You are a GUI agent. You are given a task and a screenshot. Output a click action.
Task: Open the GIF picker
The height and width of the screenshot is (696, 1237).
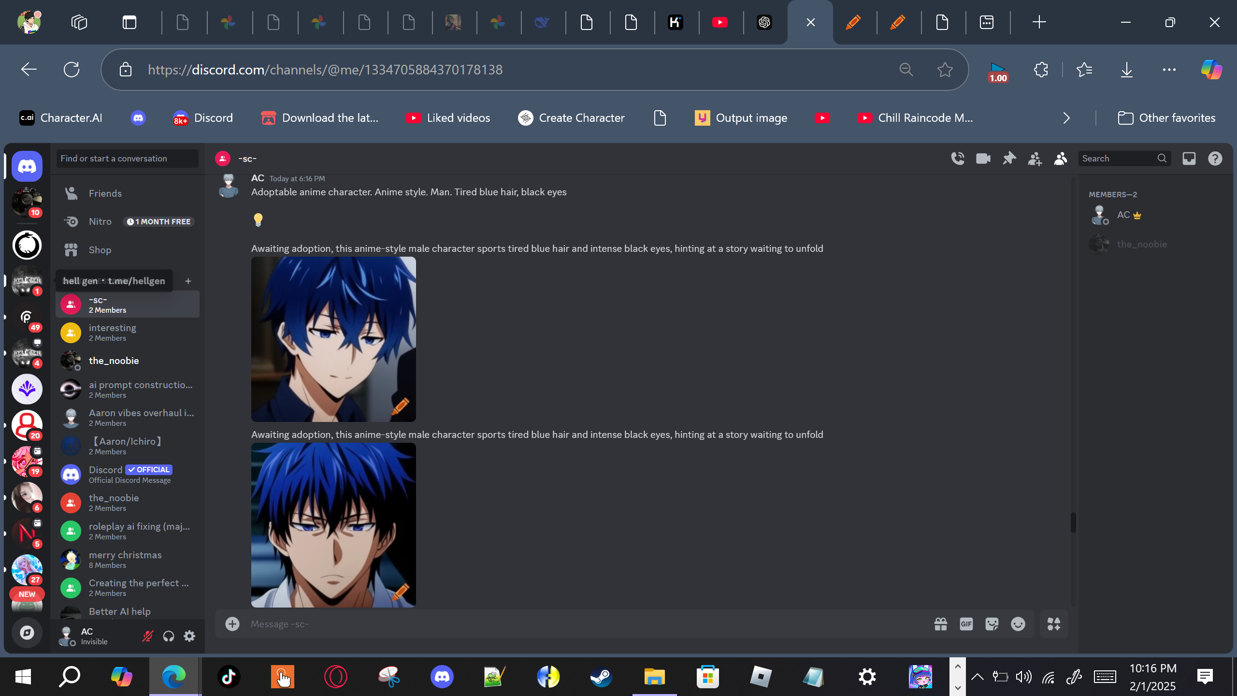[966, 624]
